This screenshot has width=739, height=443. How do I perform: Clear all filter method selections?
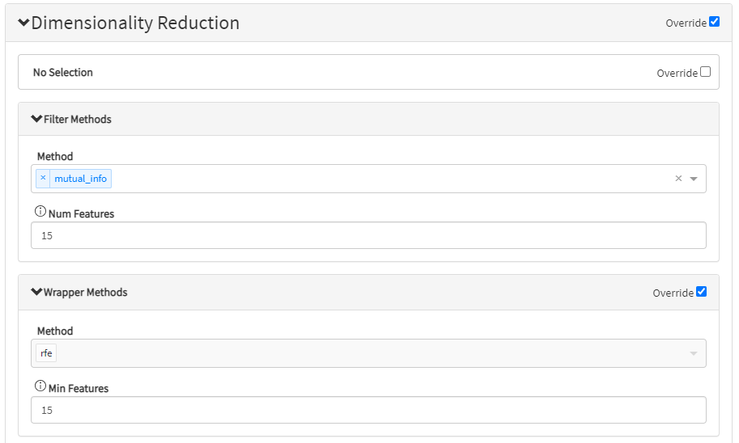pos(678,179)
